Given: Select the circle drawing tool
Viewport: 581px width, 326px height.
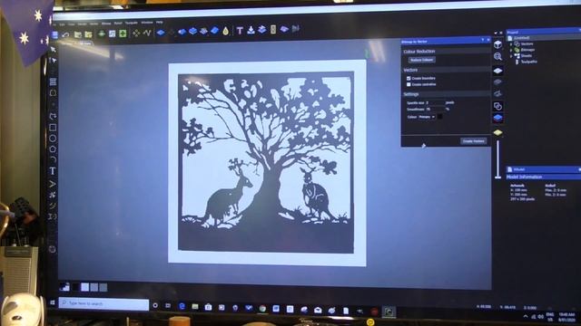Looking at the screenshot, I should tap(53, 139).
